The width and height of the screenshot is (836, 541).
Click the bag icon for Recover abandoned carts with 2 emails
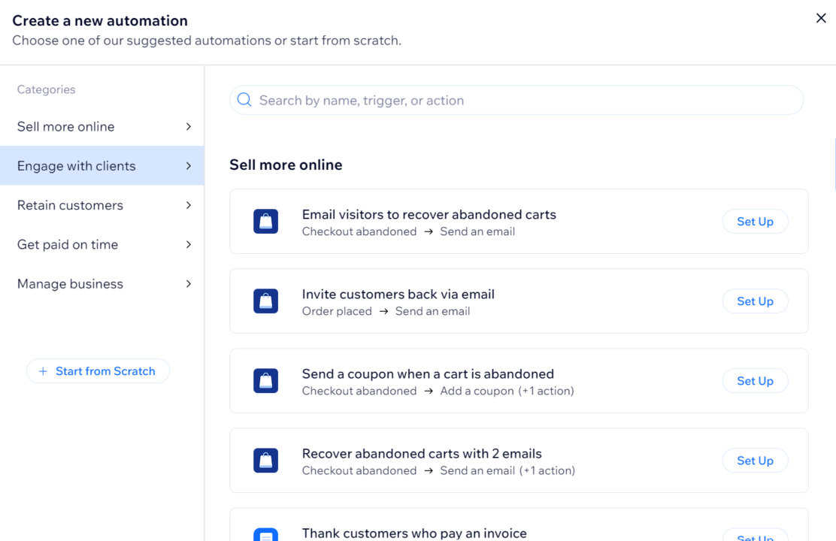[x=265, y=461]
